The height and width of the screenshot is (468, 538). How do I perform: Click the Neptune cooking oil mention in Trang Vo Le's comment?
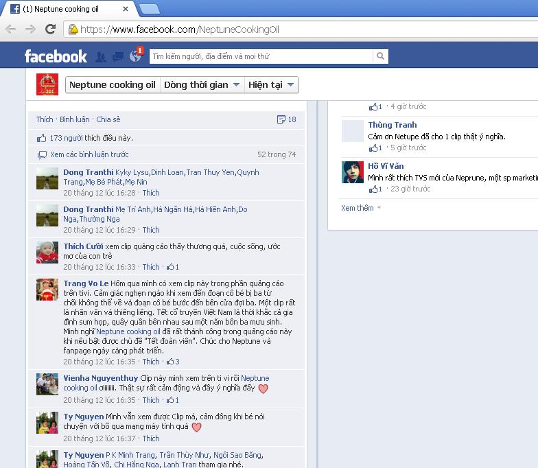[x=128, y=331]
